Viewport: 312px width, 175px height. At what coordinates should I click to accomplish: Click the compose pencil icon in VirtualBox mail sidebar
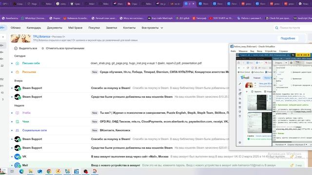pos(240,84)
